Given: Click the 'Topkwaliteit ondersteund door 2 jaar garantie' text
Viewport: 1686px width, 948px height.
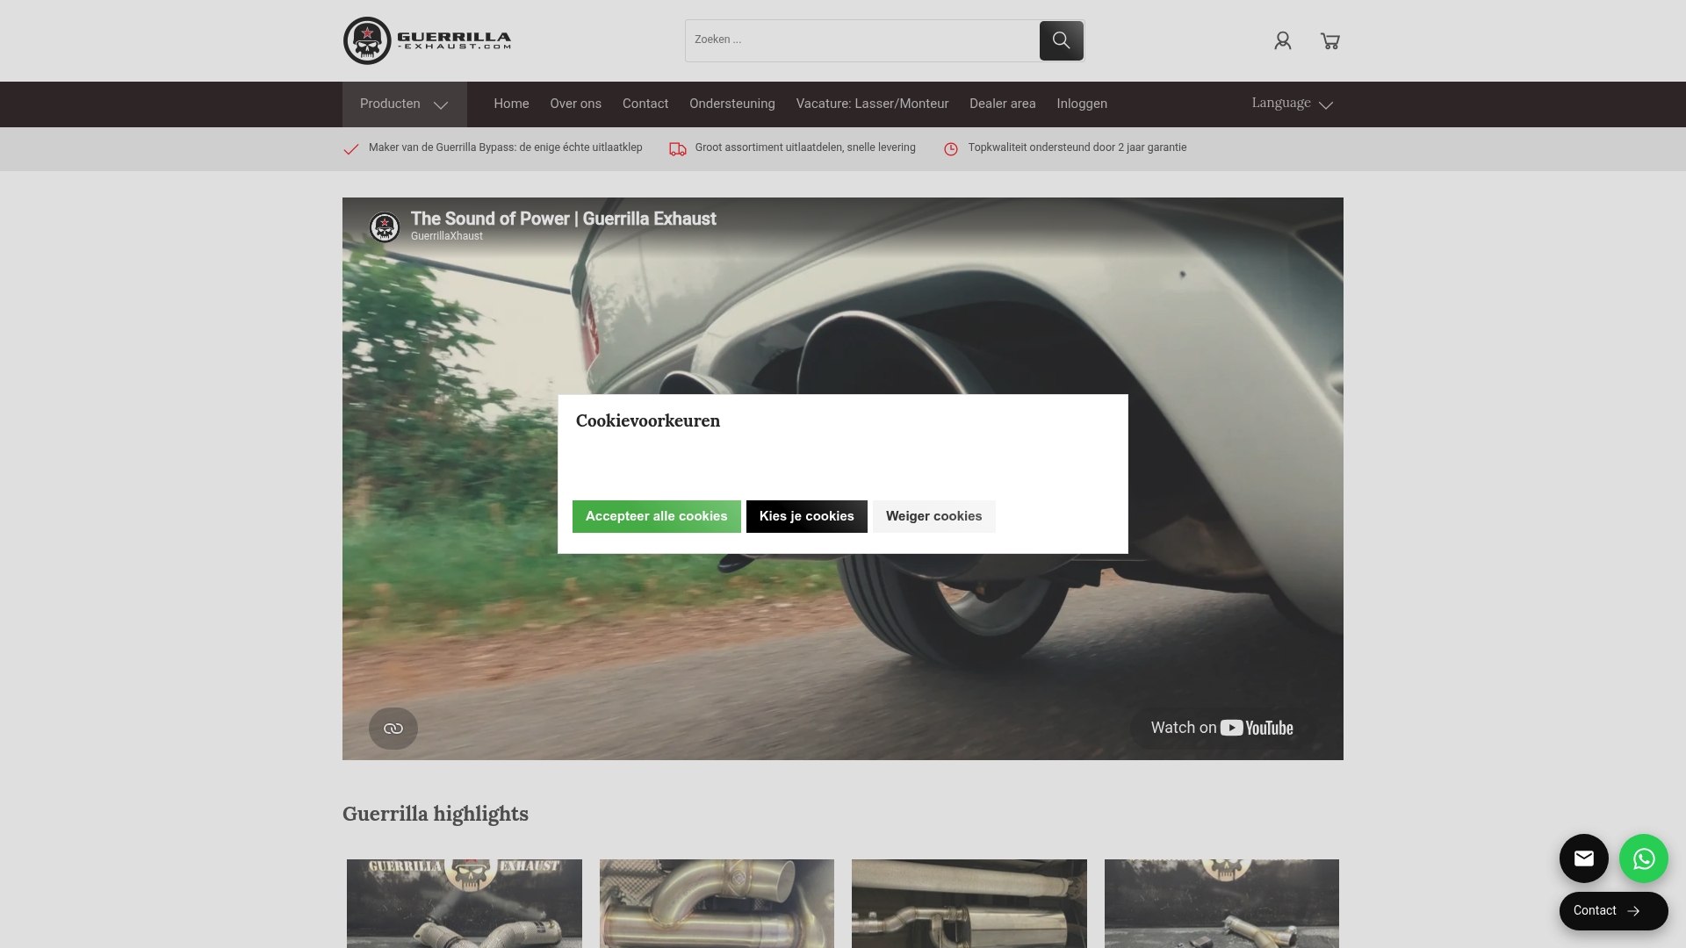Looking at the screenshot, I should (x=1077, y=147).
